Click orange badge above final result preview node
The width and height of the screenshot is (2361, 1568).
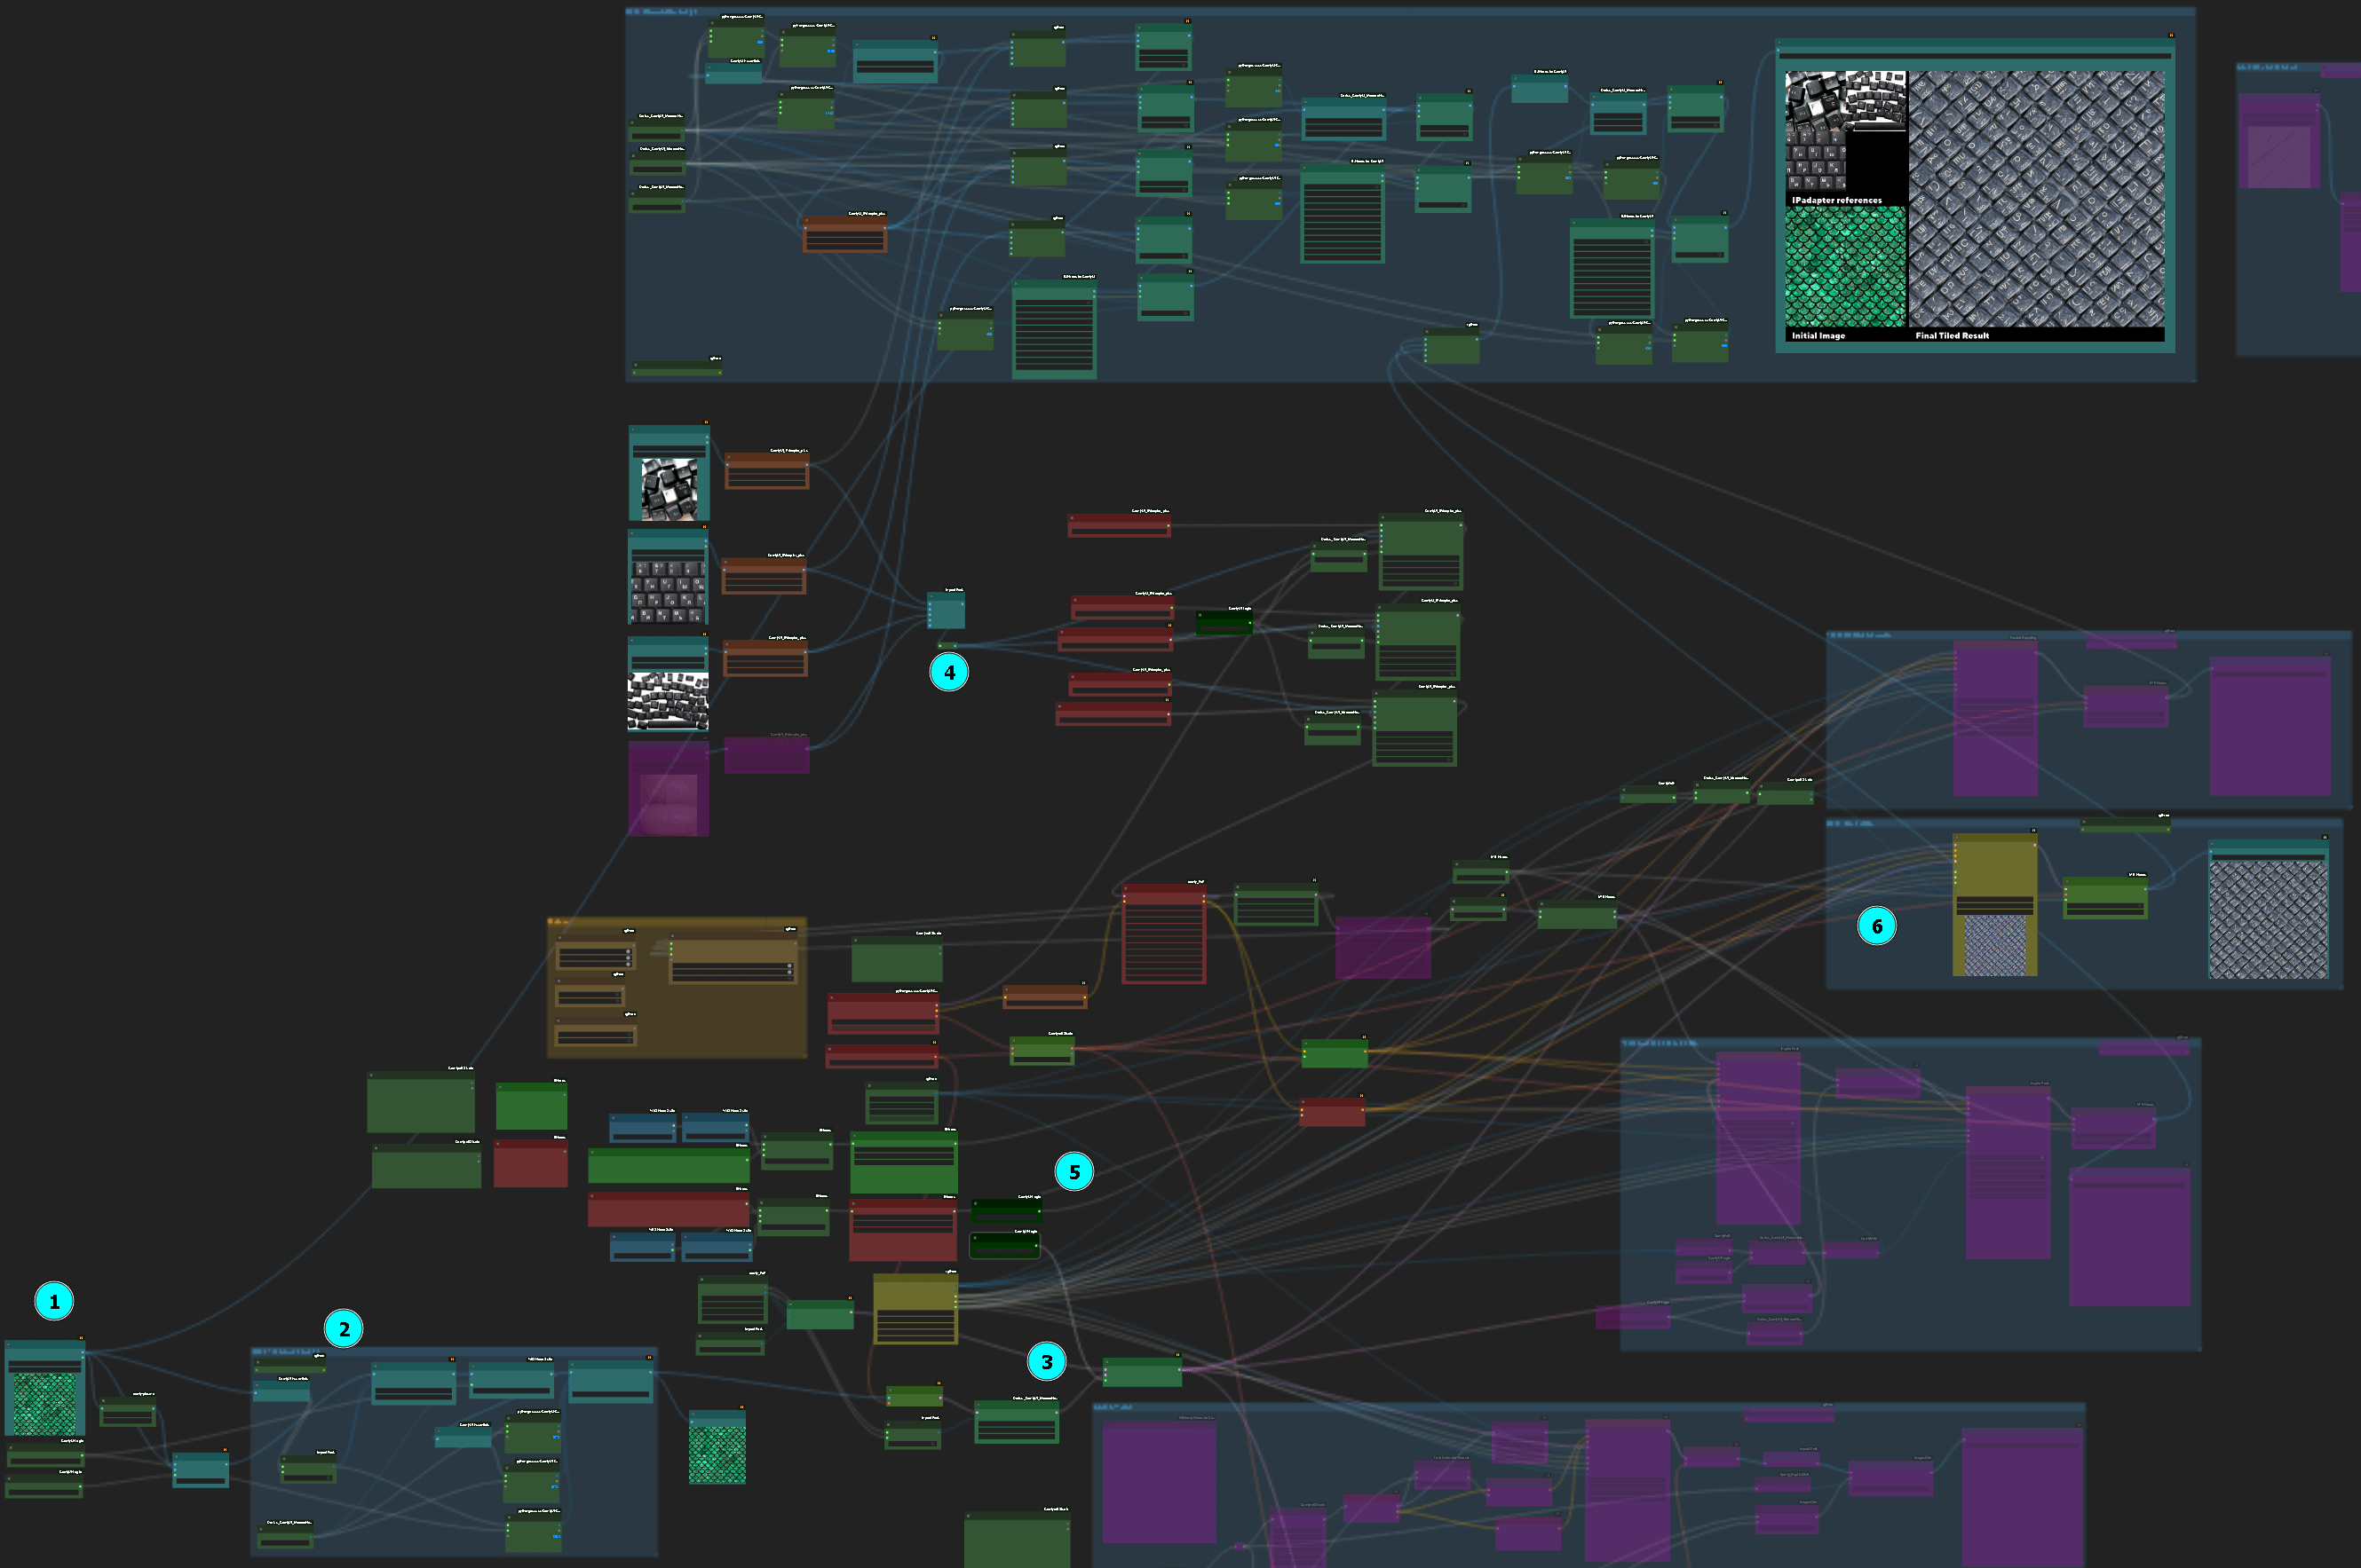pos(2172,35)
